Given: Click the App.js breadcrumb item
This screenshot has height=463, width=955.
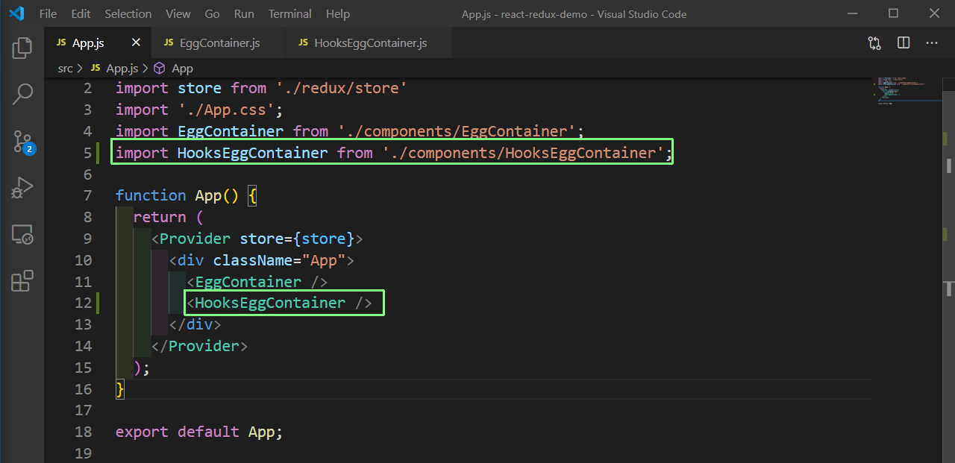Looking at the screenshot, I should pos(114,68).
